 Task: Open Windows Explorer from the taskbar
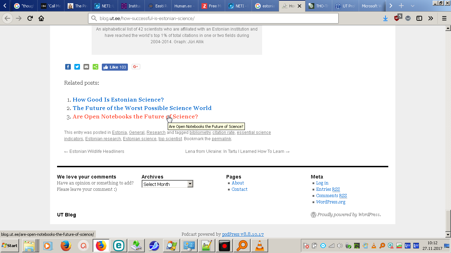(30, 245)
